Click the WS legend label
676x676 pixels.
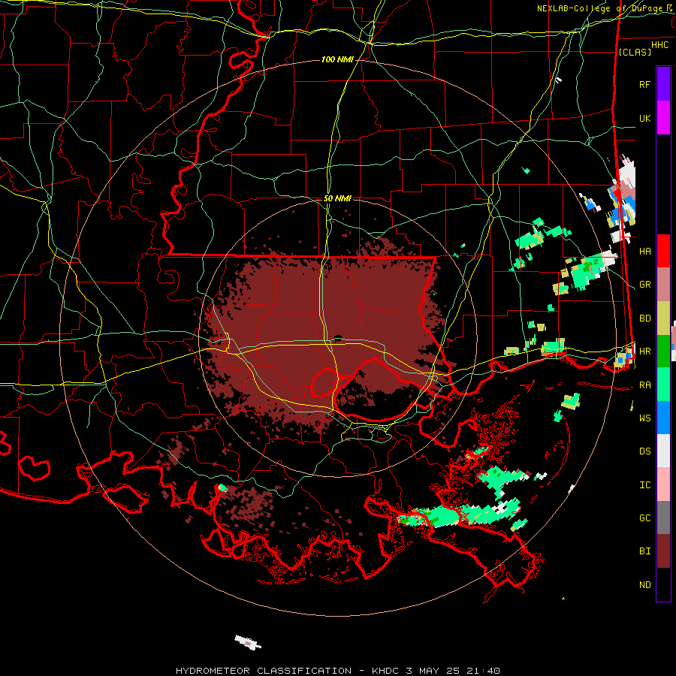coord(645,418)
